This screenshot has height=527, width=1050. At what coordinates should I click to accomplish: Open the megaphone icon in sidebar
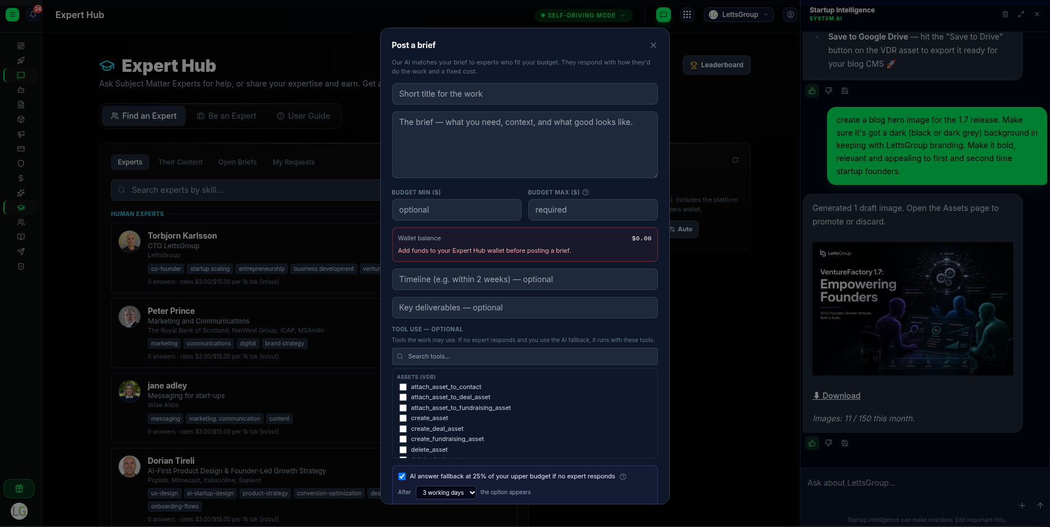[21, 134]
